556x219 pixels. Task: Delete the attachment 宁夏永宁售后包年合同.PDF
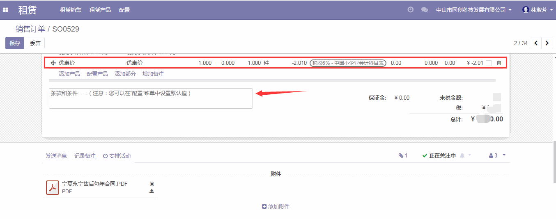pyautogui.click(x=152, y=184)
